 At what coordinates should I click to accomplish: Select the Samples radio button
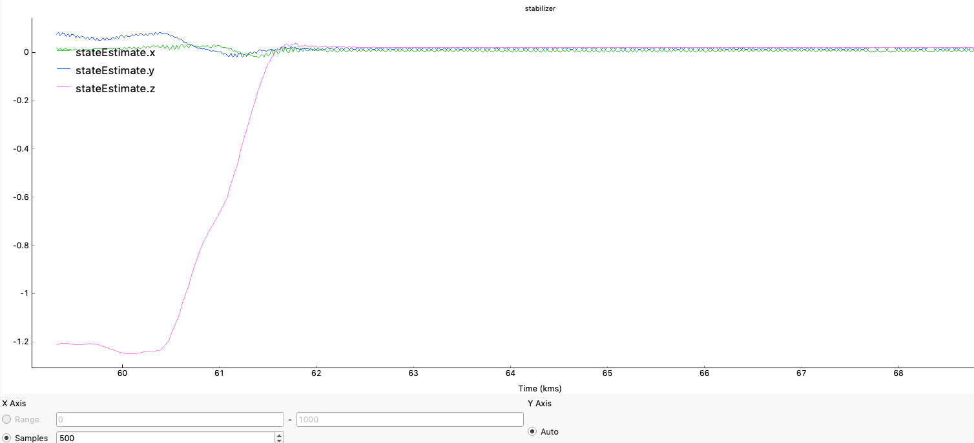click(7, 438)
